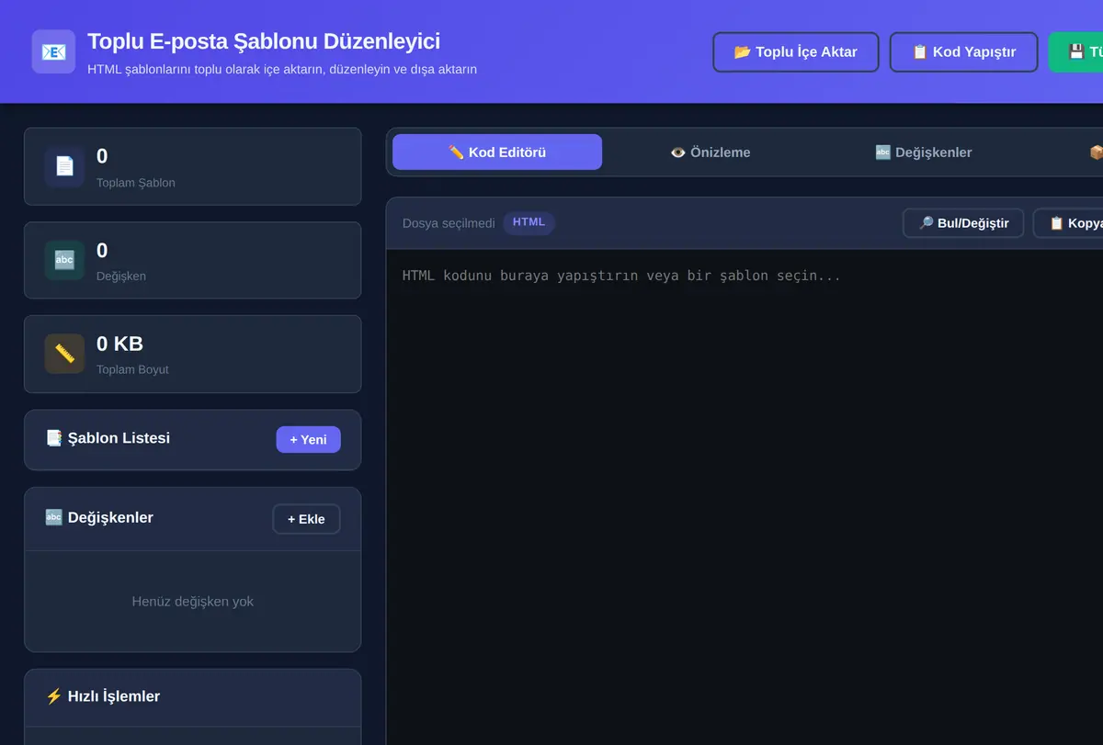Click the Kopyala button in the editor toolbar
Screen dimensions: 1103x745
pos(1069,223)
